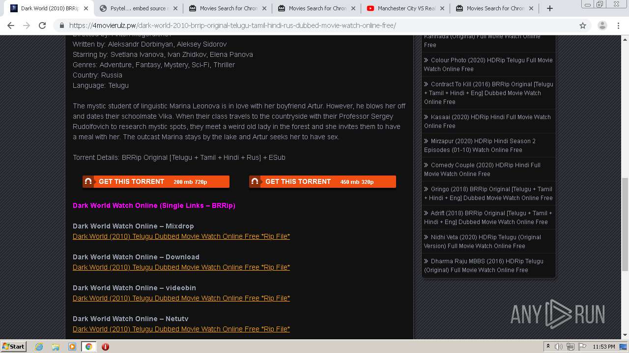Close the Dark World (2010) tab

coord(86,8)
